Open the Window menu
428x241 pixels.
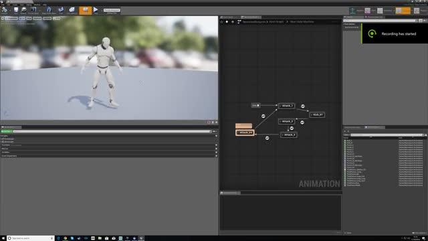[37, 5]
